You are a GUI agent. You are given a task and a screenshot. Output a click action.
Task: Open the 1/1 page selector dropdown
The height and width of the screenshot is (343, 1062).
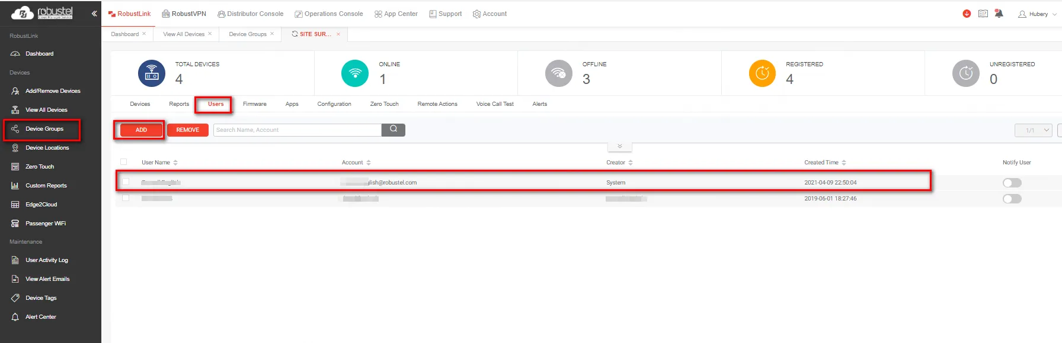[1034, 130]
